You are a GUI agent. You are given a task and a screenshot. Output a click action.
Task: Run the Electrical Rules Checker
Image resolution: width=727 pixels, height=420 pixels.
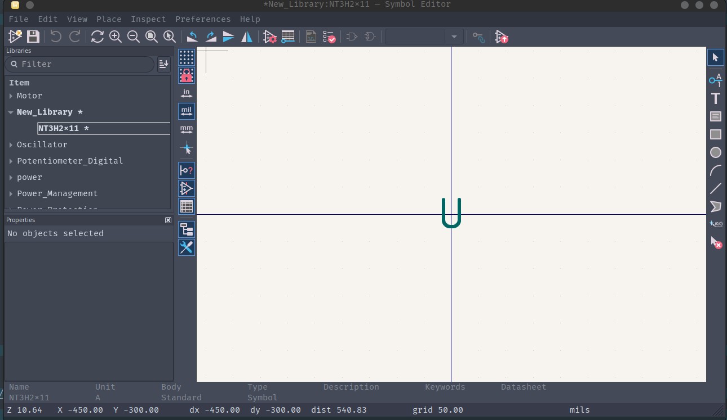click(x=329, y=37)
